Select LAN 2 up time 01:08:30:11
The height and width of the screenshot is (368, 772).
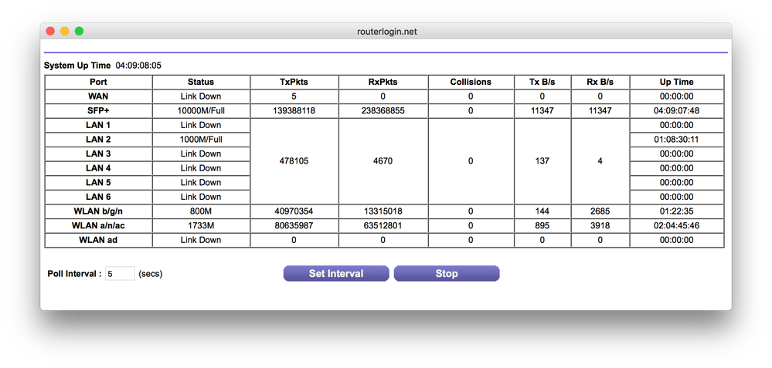click(x=676, y=140)
